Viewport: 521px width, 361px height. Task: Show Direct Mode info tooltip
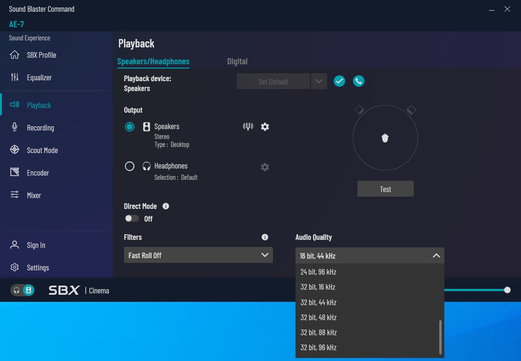pos(166,207)
